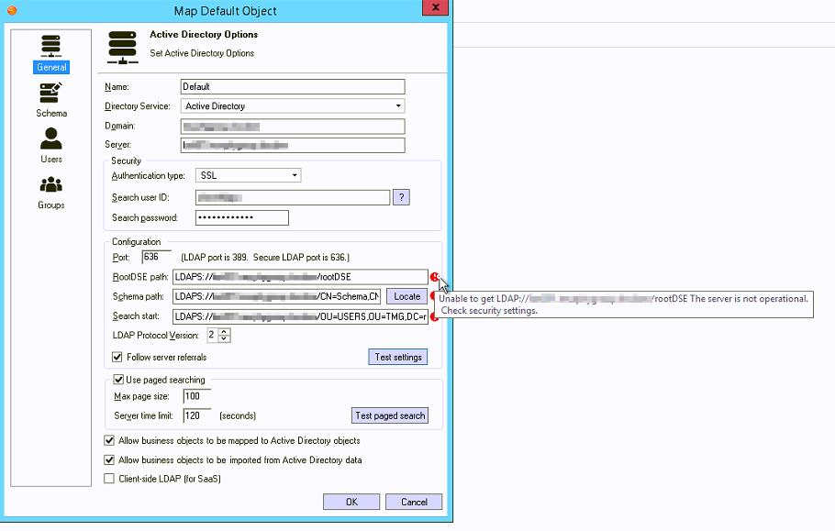Open the General section icon
The image size is (835, 531).
(x=51, y=53)
